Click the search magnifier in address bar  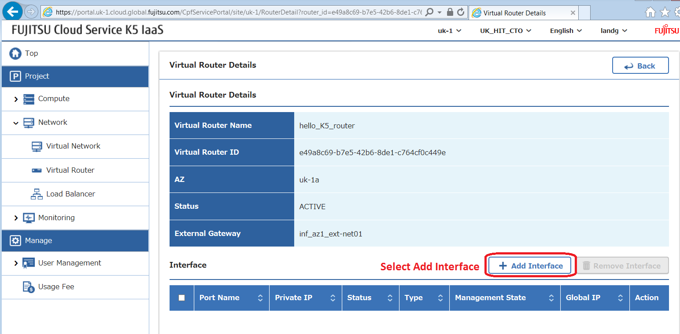(429, 12)
